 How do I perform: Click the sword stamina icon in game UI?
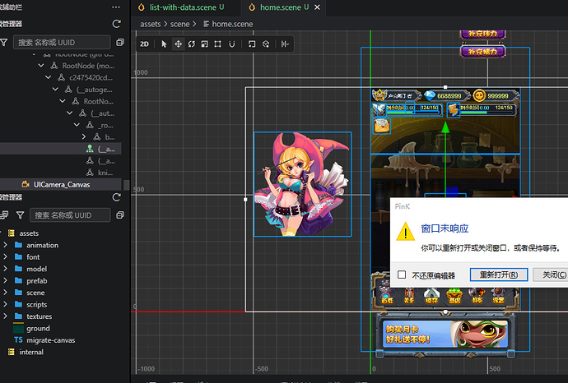(x=379, y=109)
